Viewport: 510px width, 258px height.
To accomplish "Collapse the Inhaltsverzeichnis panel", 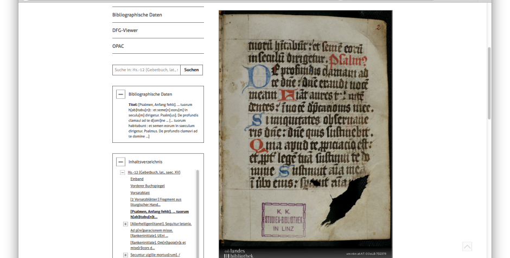I will coord(120,161).
